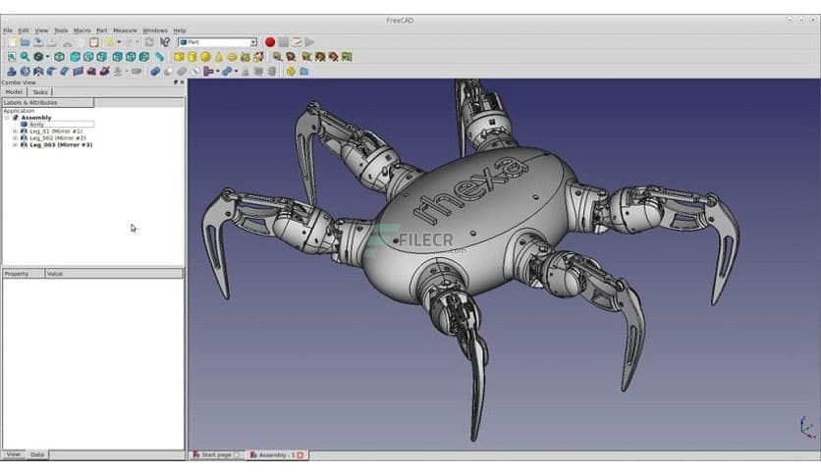Start recording a macro with the red button

[x=270, y=42]
